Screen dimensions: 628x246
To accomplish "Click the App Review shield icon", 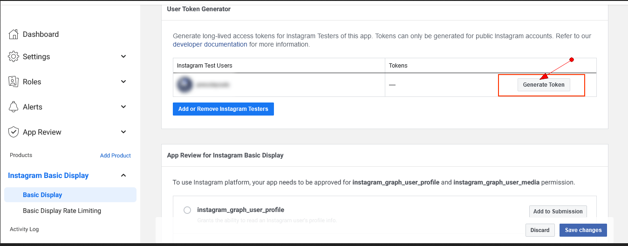I will pyautogui.click(x=14, y=132).
